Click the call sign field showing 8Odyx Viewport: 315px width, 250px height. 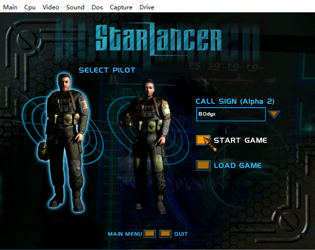click(x=231, y=114)
